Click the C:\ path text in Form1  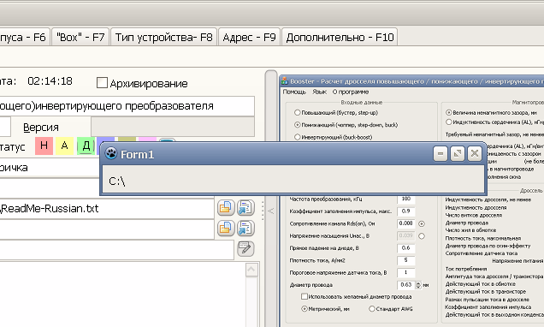click(x=117, y=181)
